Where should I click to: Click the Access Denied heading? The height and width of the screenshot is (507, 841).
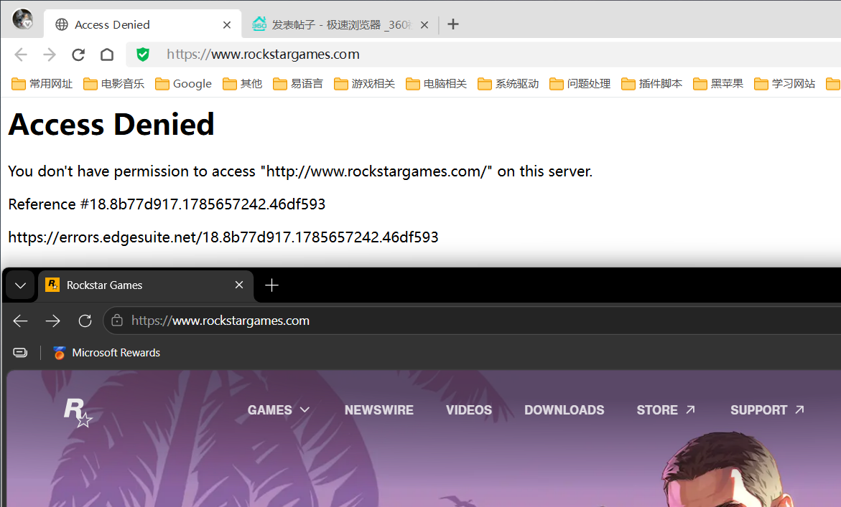[x=111, y=124]
